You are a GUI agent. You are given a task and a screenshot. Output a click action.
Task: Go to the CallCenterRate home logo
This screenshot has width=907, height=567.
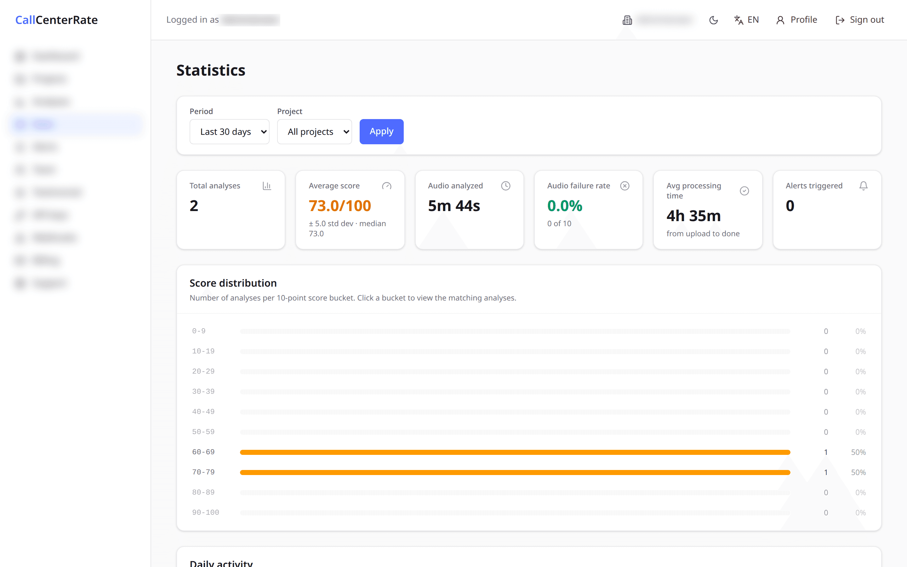(57, 20)
